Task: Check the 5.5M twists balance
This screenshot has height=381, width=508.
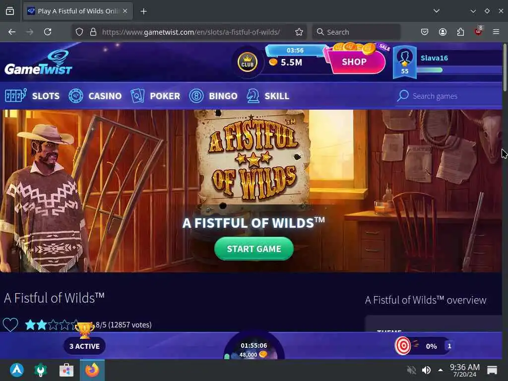Action: [286, 62]
